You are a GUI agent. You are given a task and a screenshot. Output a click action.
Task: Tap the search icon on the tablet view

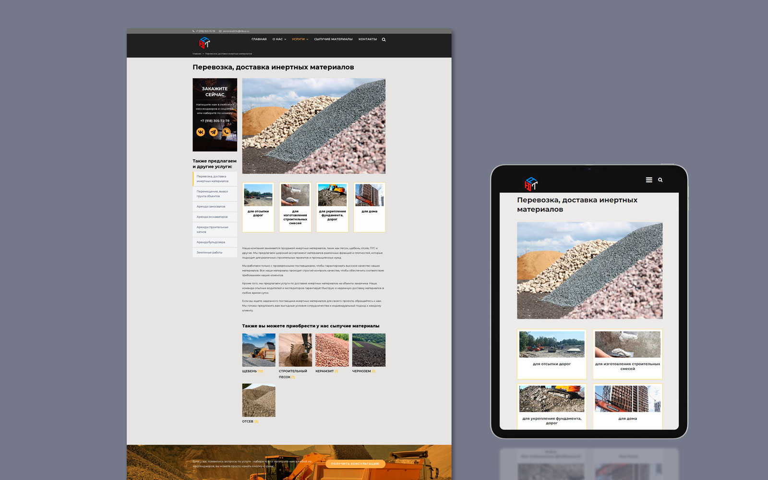(660, 180)
